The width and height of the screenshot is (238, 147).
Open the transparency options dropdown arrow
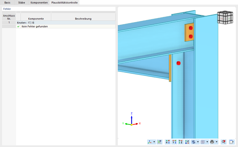[207, 142]
